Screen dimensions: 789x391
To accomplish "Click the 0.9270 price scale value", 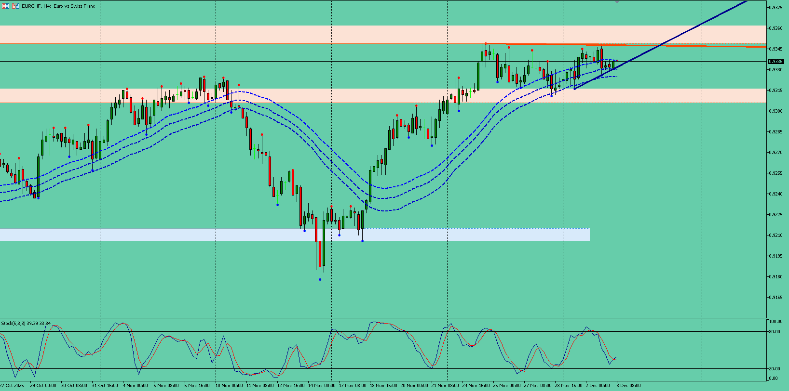I will (x=775, y=153).
